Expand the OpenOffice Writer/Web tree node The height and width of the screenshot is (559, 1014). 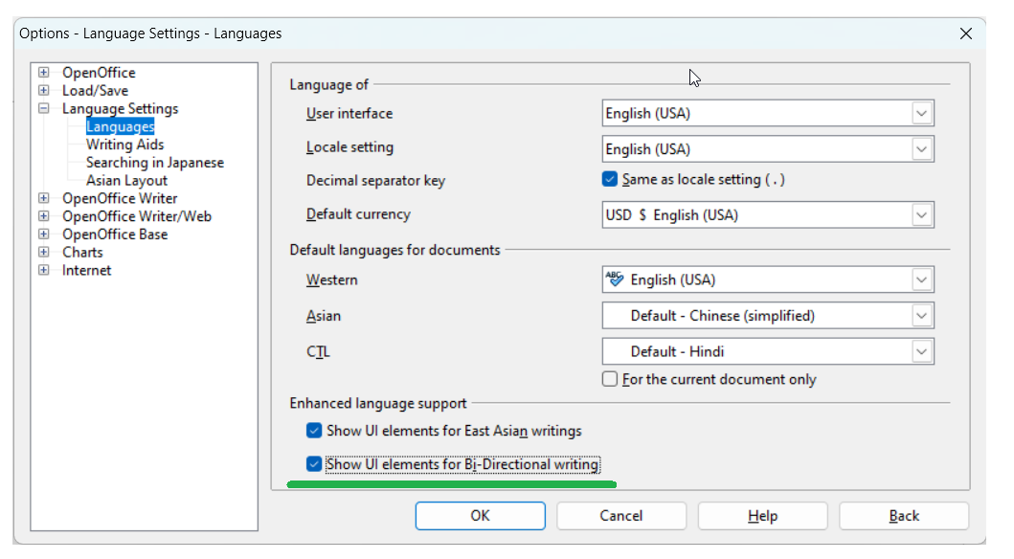point(43,216)
